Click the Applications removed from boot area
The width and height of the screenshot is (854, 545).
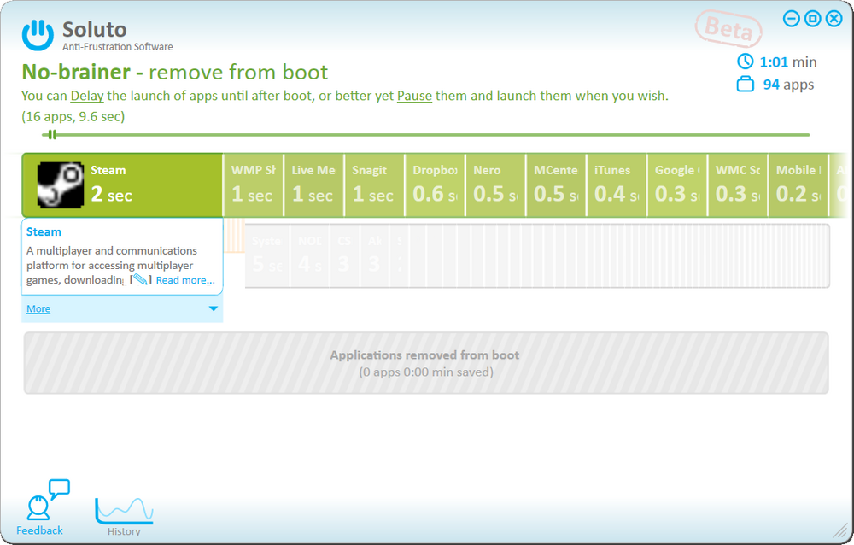(x=426, y=363)
